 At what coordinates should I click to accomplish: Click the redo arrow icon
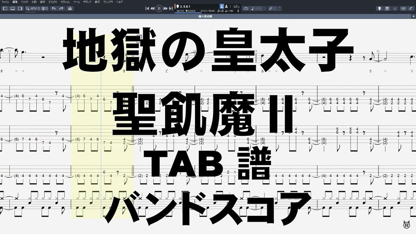tap(61, 8)
